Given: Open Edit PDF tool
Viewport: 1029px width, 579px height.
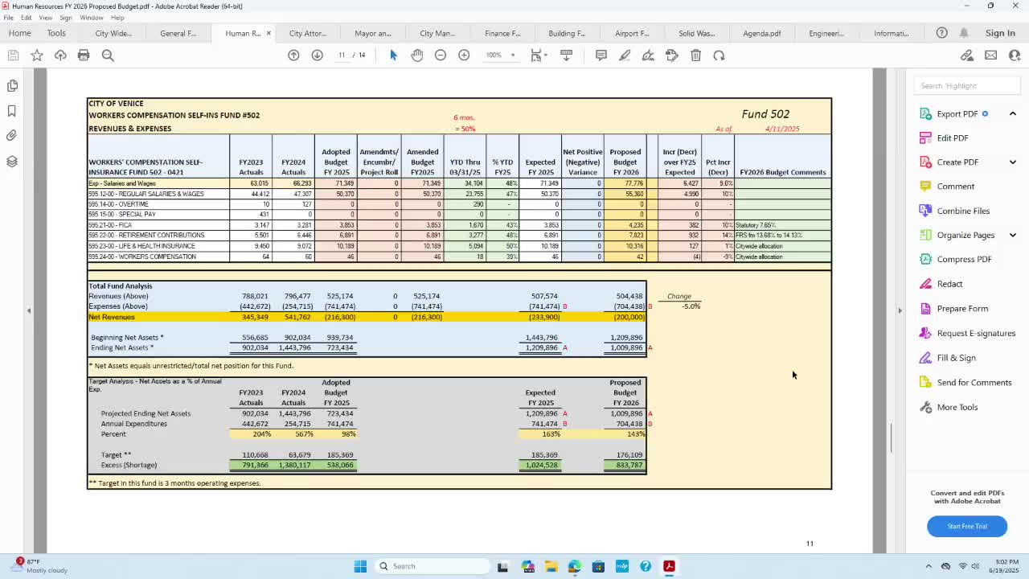Looking at the screenshot, I should point(953,138).
